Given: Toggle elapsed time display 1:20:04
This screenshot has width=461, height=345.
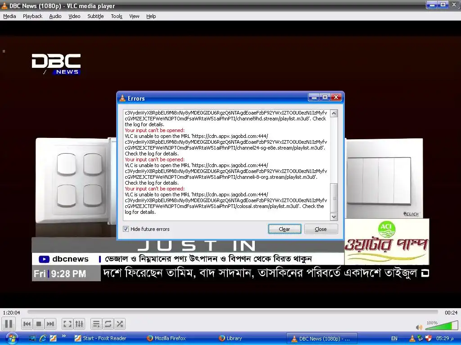Looking at the screenshot, I should tap(11, 313).
